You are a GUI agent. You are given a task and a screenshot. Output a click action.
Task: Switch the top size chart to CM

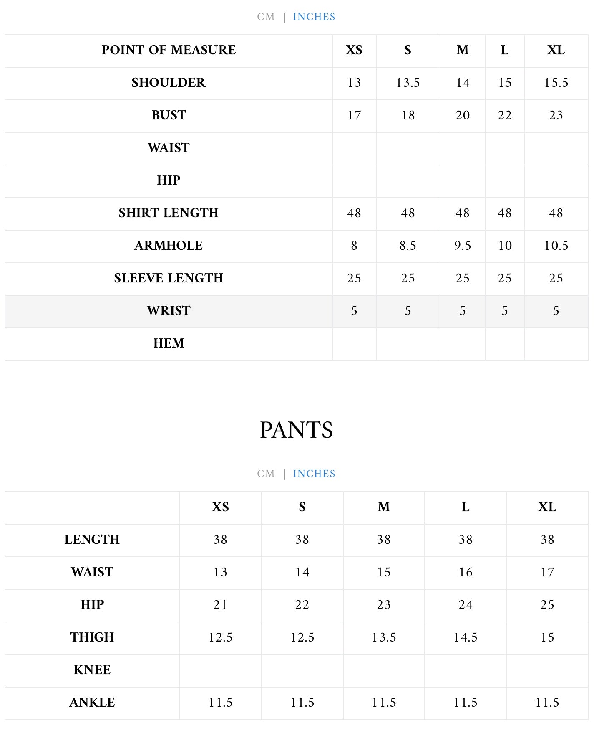266,17
